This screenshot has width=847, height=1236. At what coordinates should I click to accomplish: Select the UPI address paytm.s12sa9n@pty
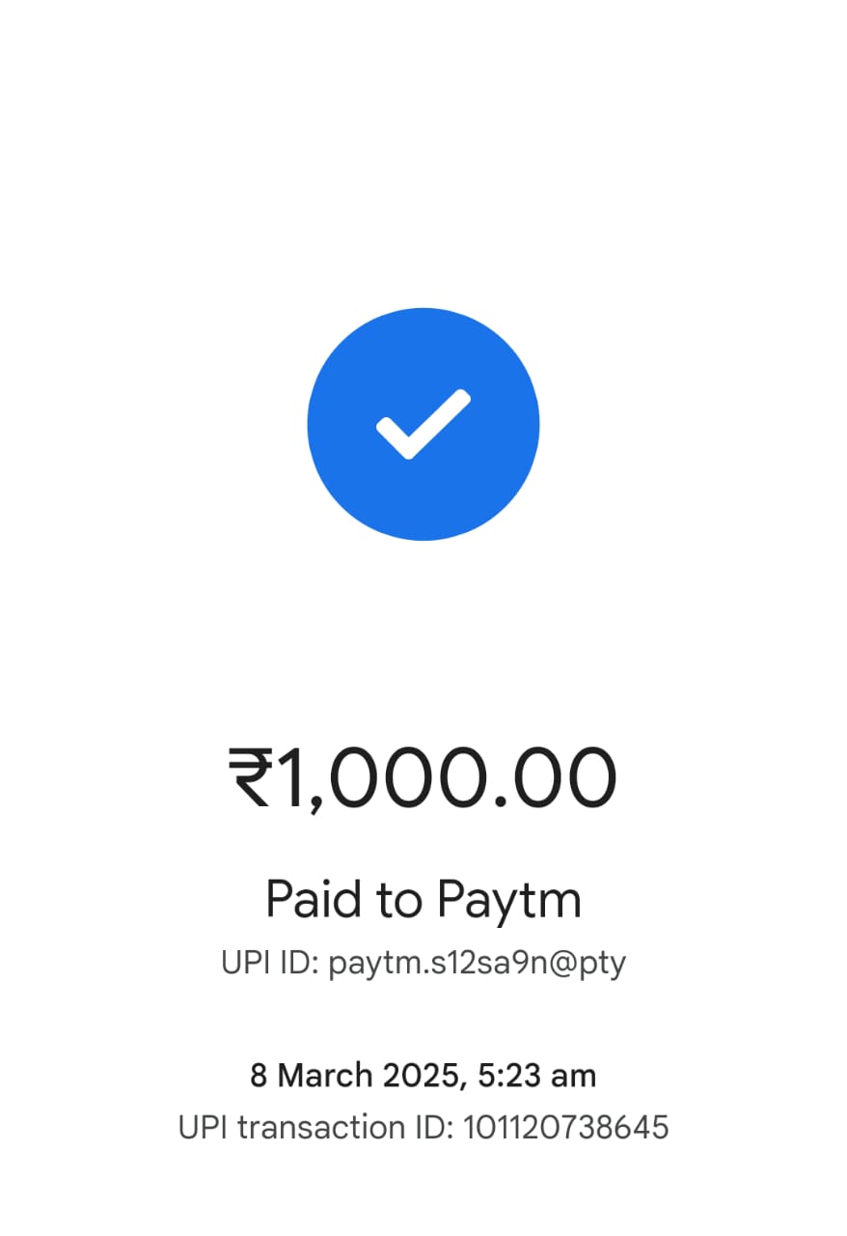pyautogui.click(x=478, y=964)
